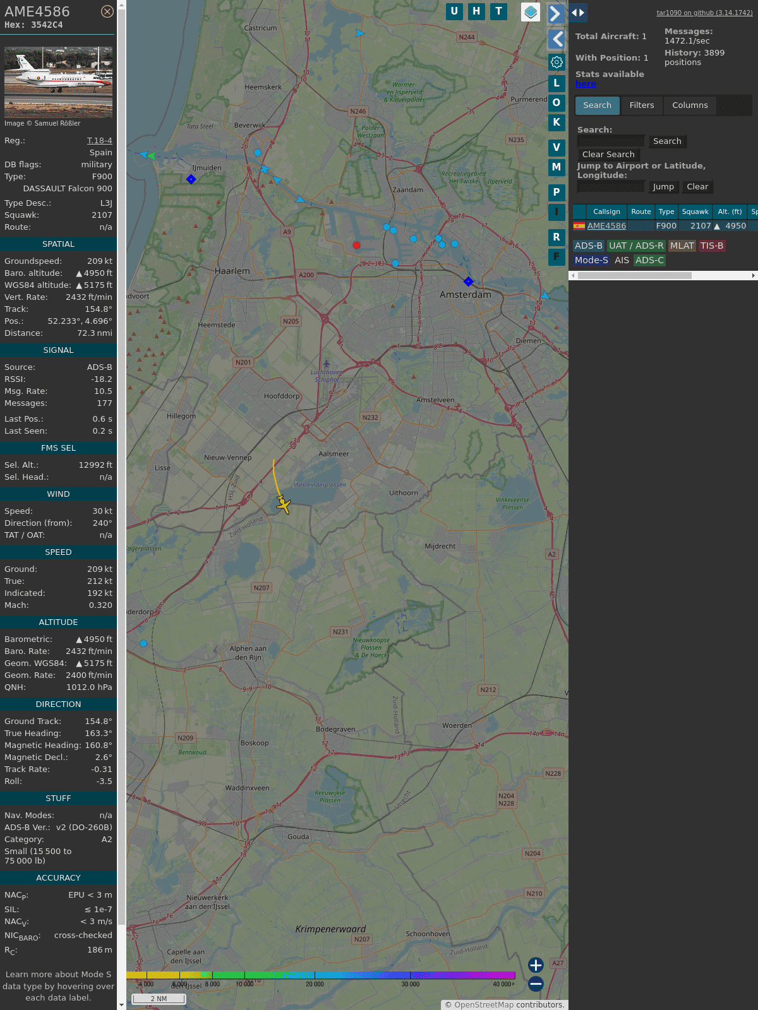This screenshot has height=1010, width=758.
Task: Open registration T.18-4 link
Action: pyautogui.click(x=100, y=141)
